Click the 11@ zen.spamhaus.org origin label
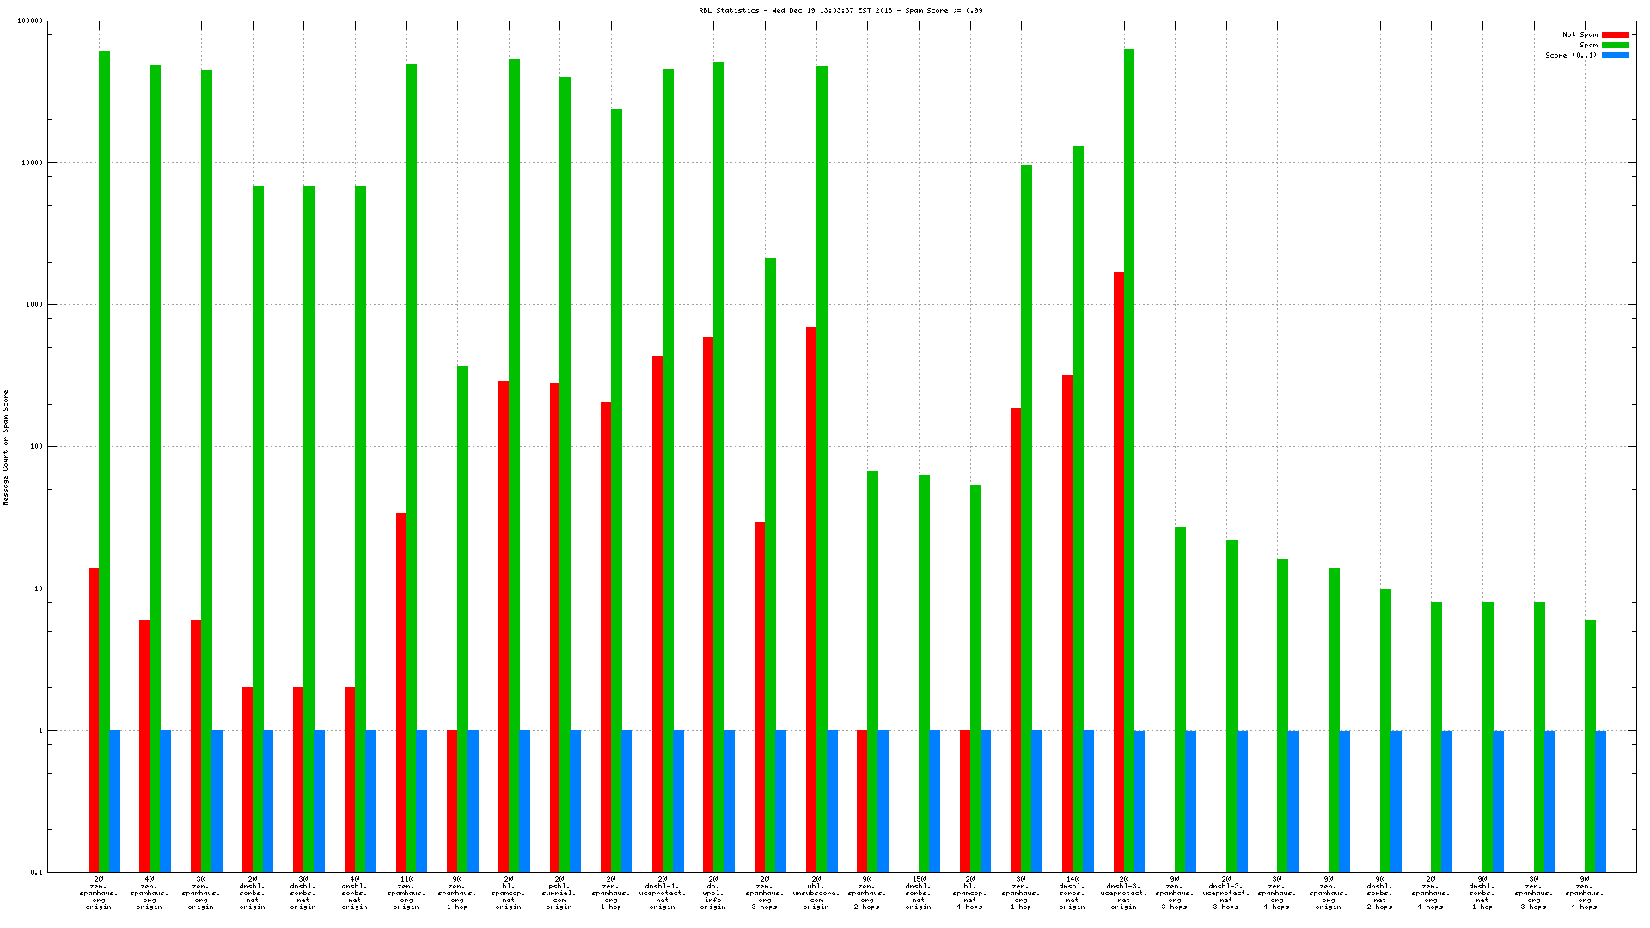Screen dimensions: 1650x928 click(406, 893)
